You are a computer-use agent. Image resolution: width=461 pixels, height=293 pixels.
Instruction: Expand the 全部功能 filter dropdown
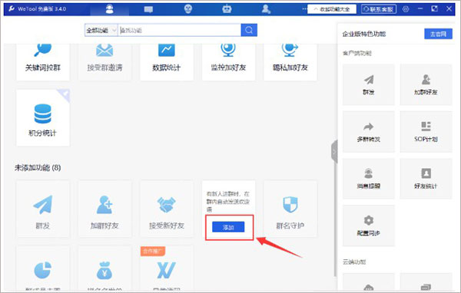[x=101, y=30]
